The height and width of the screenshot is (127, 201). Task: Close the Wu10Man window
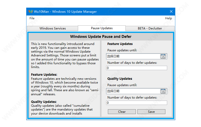[171, 11]
